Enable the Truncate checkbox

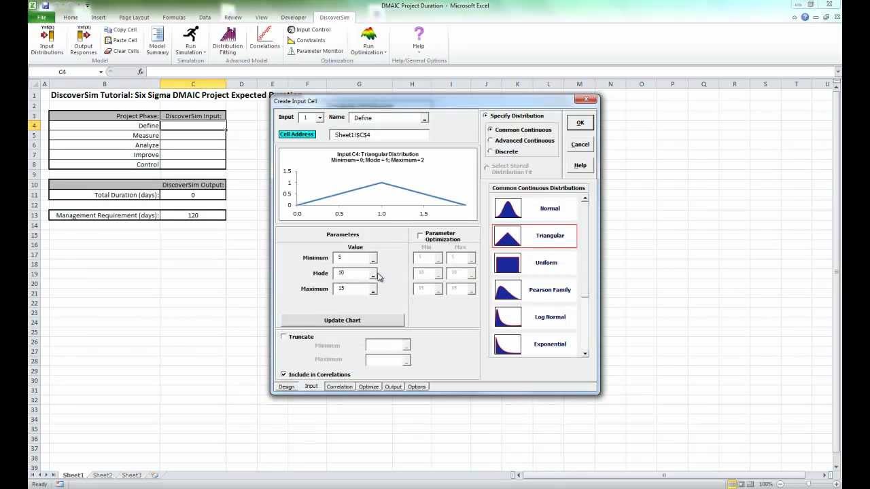[x=283, y=337]
